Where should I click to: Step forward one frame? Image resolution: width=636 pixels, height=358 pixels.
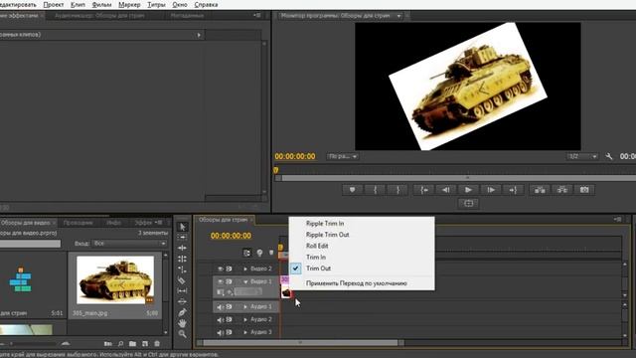click(x=490, y=190)
